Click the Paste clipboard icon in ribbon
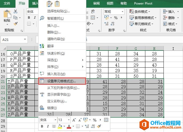Image resolution: width=183 pixels, height=132 pixels. click(7, 14)
